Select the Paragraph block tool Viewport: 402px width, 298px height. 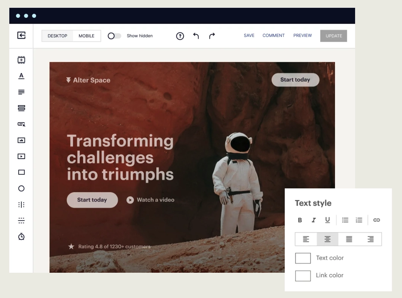pos(21,92)
